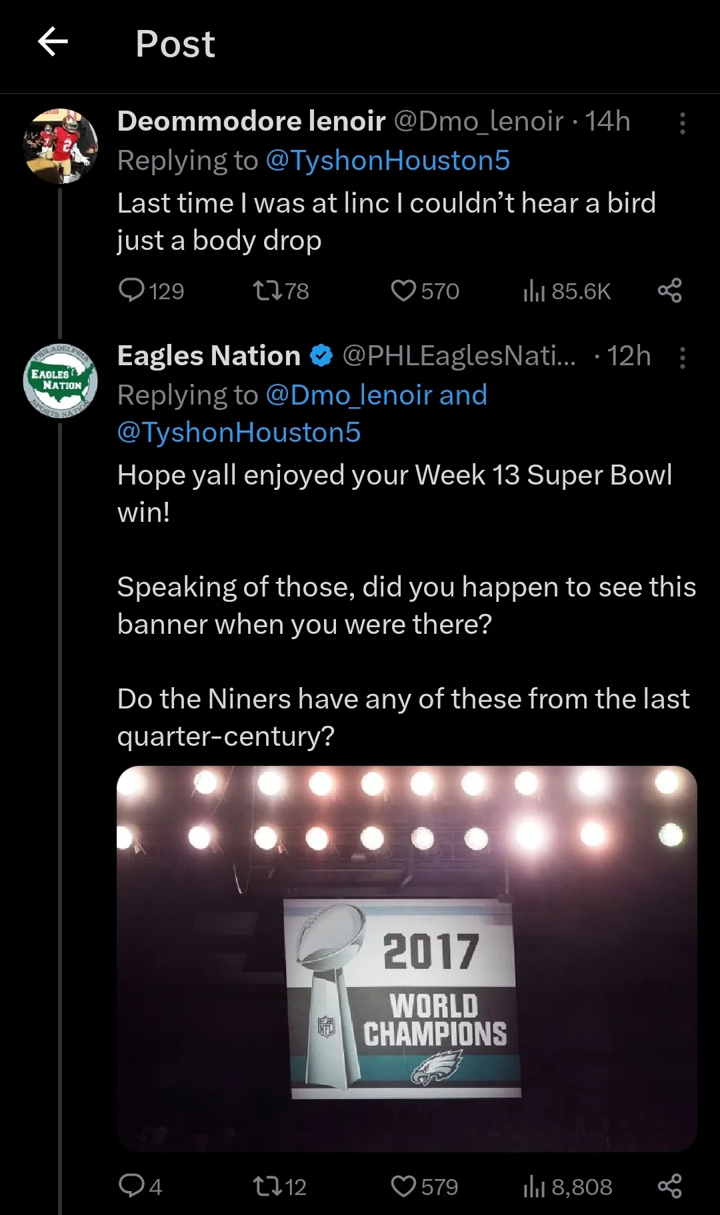Image resolution: width=720 pixels, height=1215 pixels.
Task: Open more options for Deommodore lenoir's post
Action: pyautogui.click(x=682, y=123)
